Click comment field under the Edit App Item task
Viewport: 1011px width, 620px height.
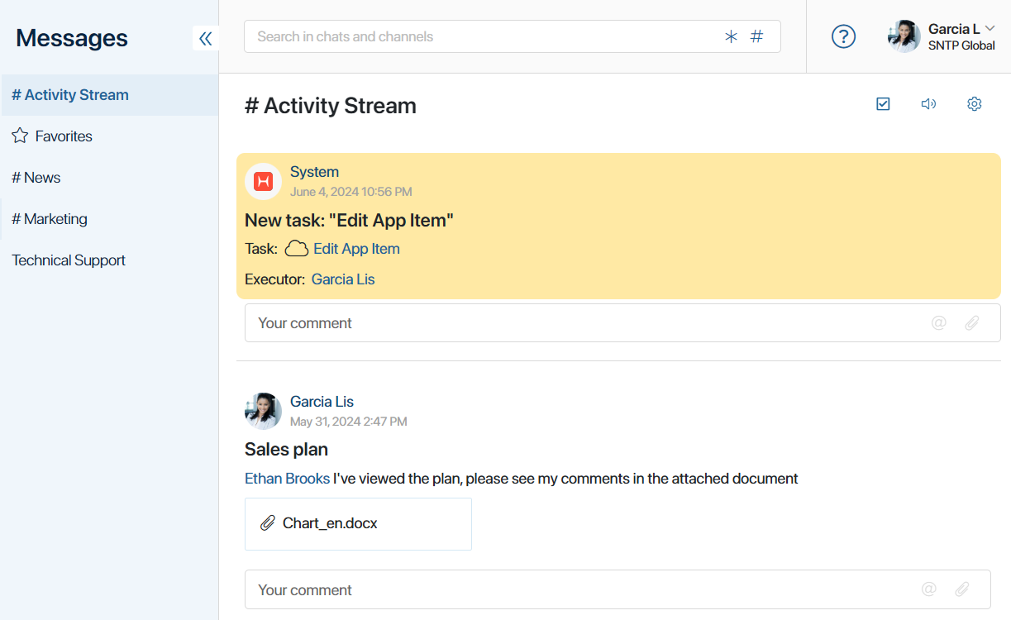coord(622,323)
